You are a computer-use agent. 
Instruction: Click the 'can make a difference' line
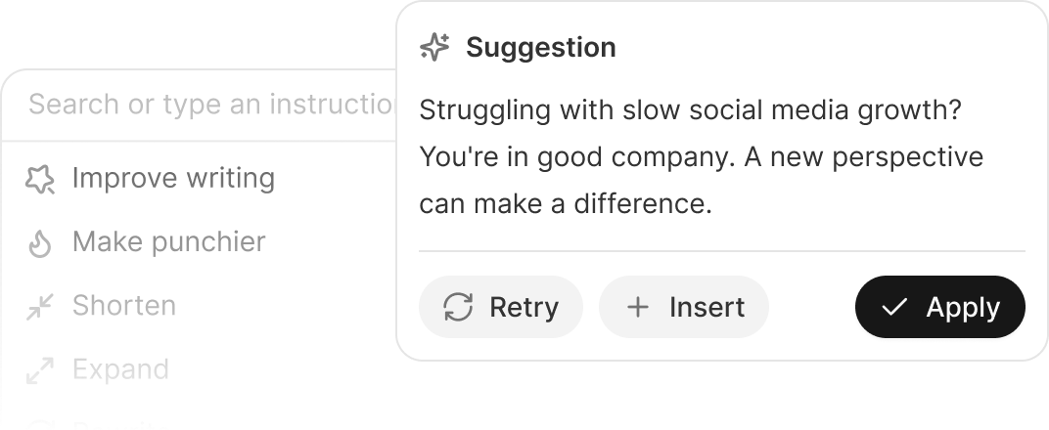(566, 203)
